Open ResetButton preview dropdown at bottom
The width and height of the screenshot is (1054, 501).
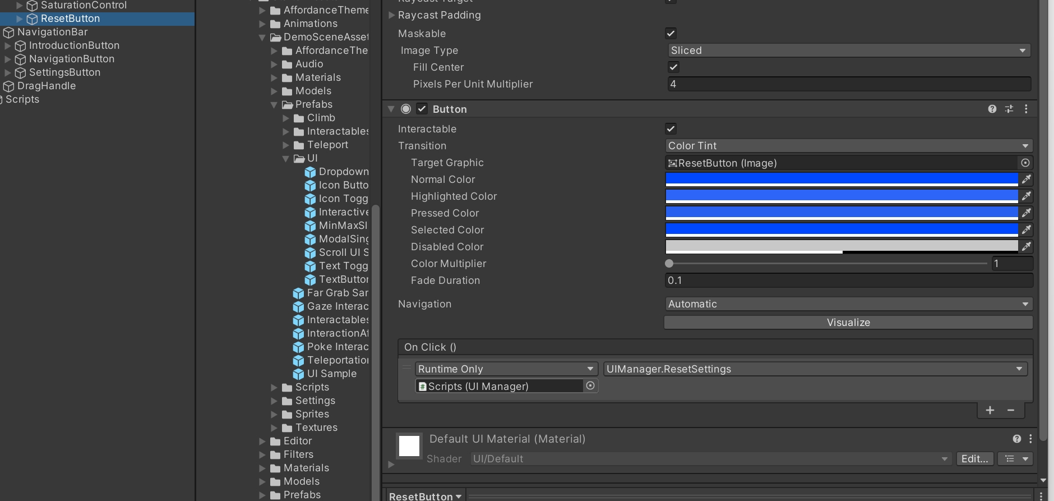[426, 496]
